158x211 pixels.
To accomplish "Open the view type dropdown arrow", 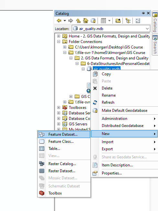I will pyautogui.click(x=109, y=21).
